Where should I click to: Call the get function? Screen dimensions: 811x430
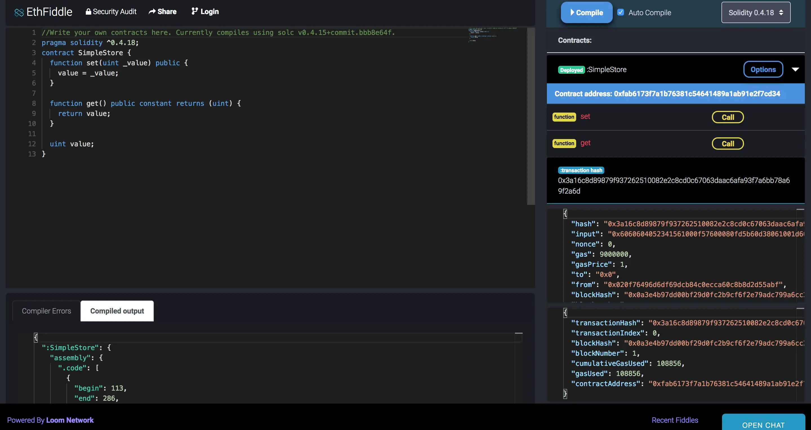pyautogui.click(x=728, y=144)
